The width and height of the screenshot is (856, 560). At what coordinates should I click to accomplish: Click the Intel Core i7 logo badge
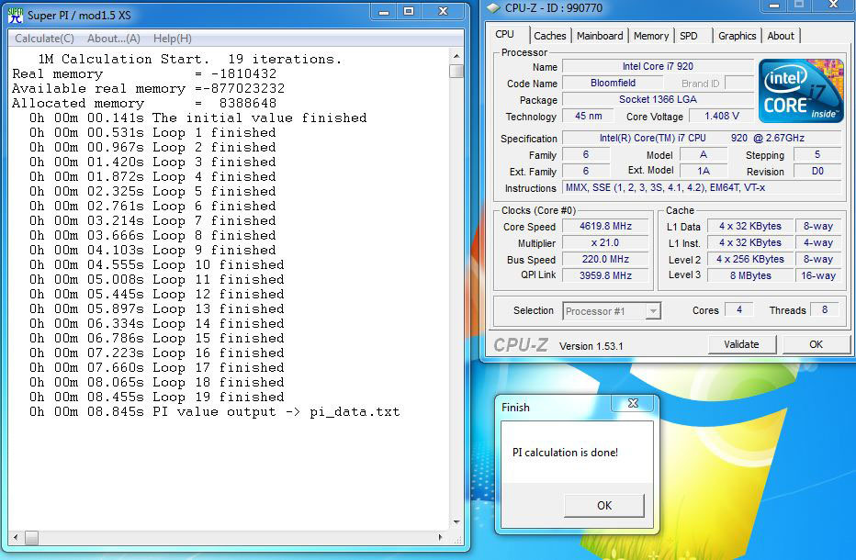click(801, 91)
